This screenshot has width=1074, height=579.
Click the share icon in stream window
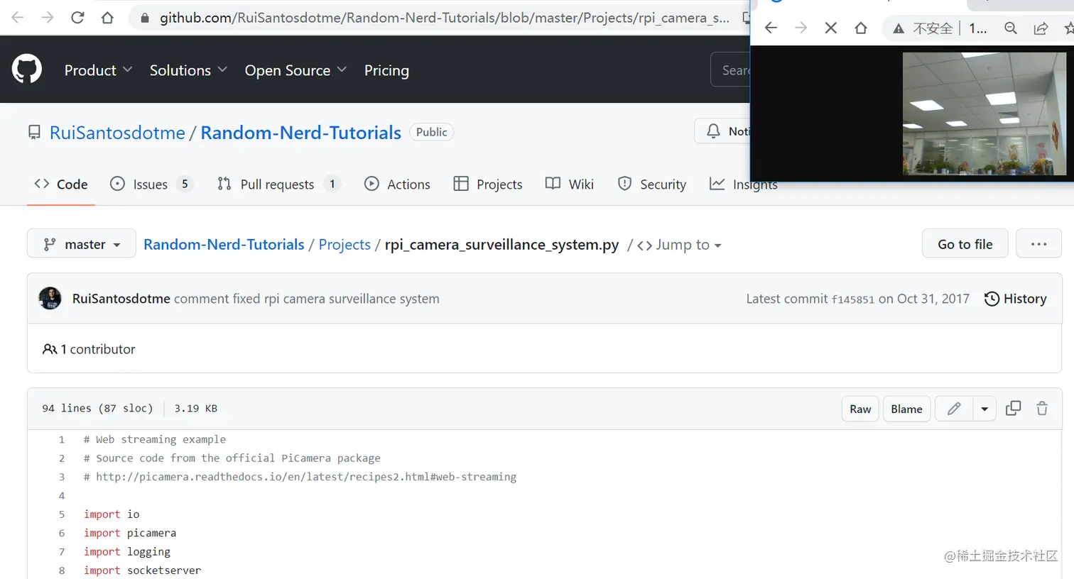[x=1041, y=28]
